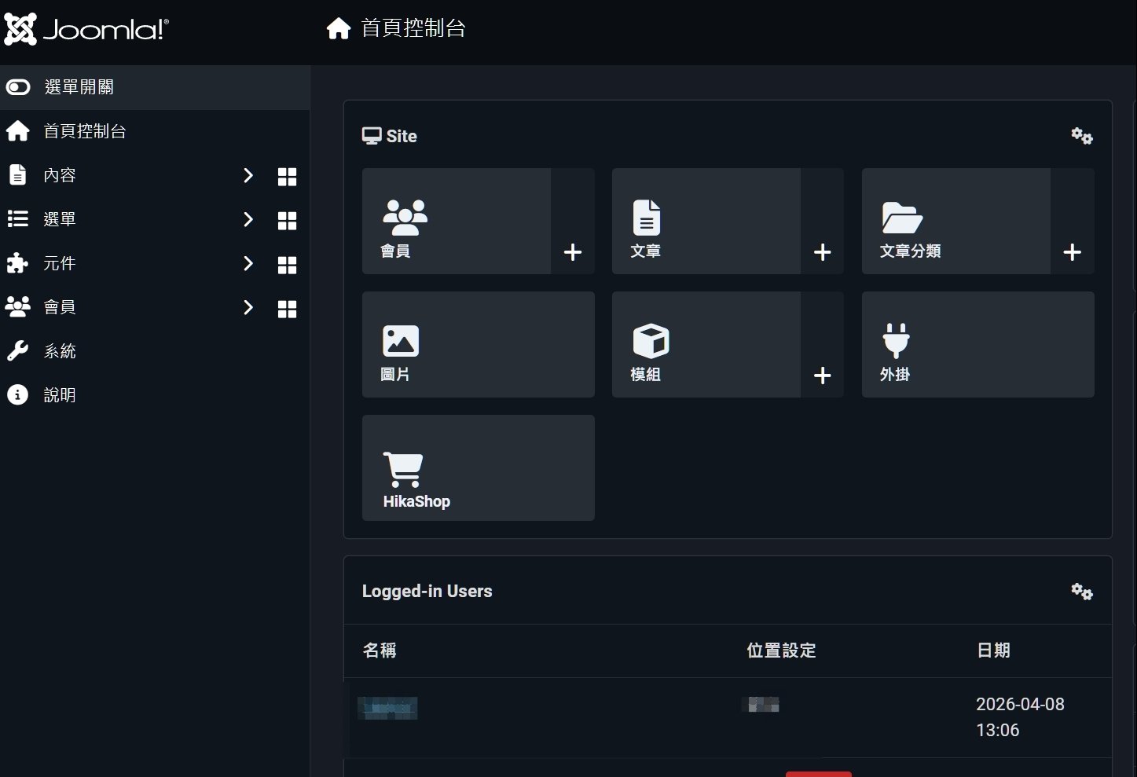The width and height of the screenshot is (1137, 777).
Task: Click the Joomla! logo
Action: tap(86, 30)
